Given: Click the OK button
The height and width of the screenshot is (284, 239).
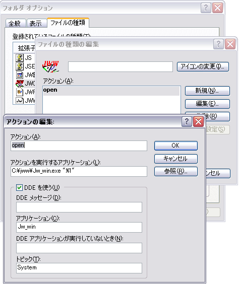Looking at the screenshot, I should coord(175,146).
